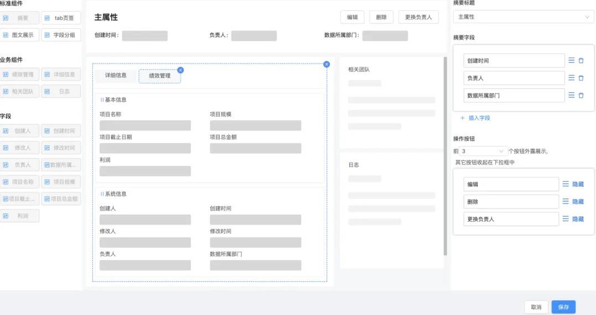Open the 摘要标题 dropdown showing 主属性
Screen dimensions: 596x315
523,17
